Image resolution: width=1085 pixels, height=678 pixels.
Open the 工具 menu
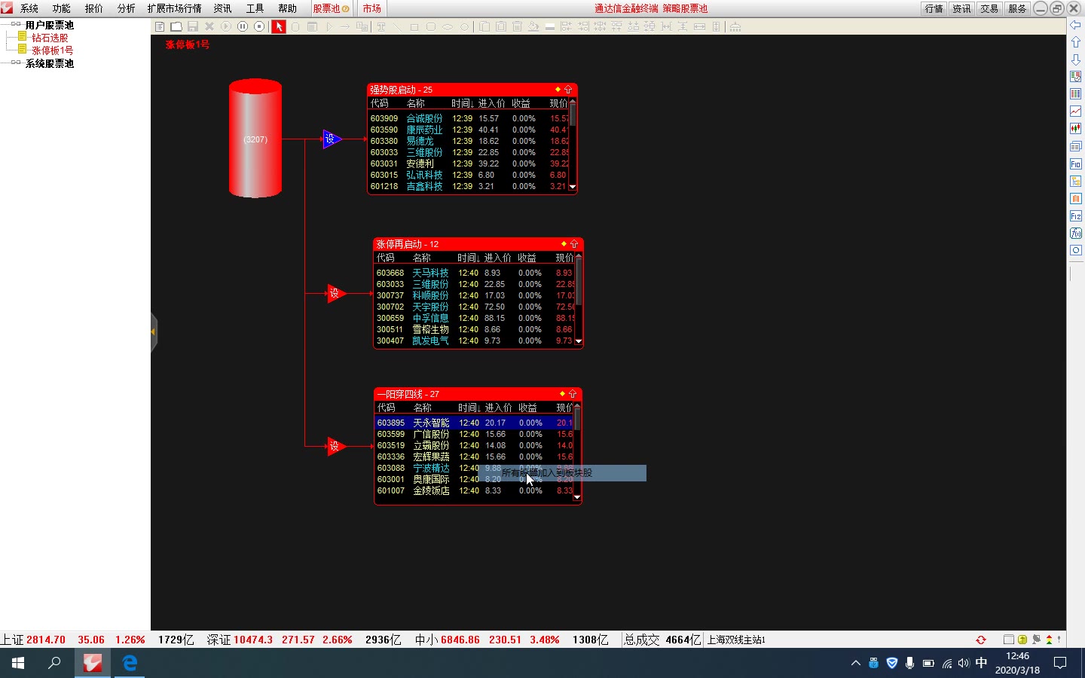pos(255,8)
